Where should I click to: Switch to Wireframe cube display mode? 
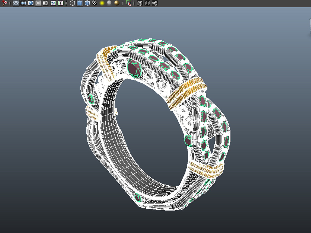72,3
